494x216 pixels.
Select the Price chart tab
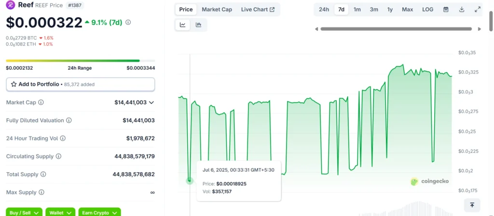coord(186,10)
